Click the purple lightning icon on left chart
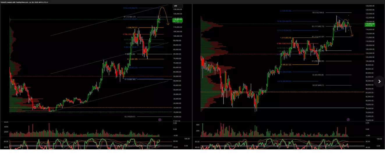 [x=159, y=120]
